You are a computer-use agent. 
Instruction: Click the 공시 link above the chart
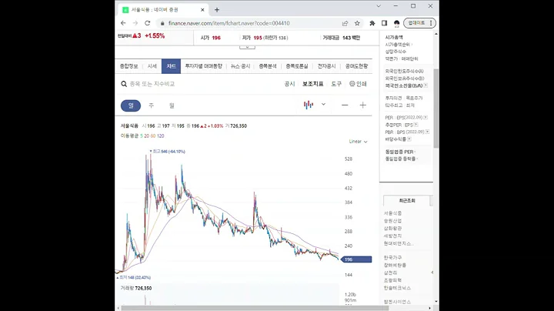[x=289, y=84]
